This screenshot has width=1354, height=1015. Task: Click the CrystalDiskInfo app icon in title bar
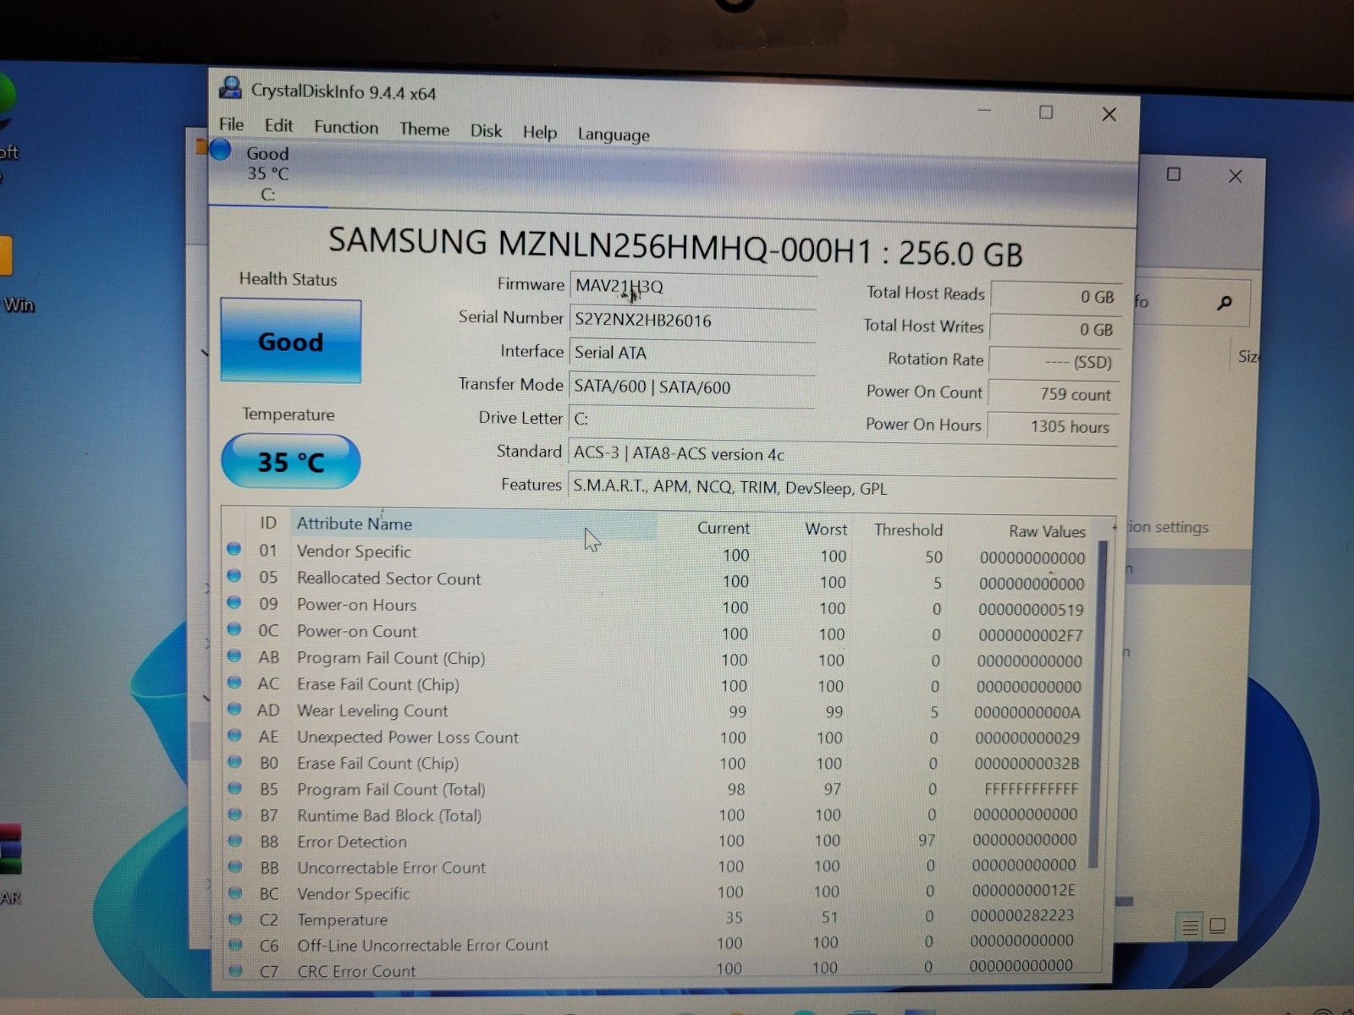pos(230,88)
